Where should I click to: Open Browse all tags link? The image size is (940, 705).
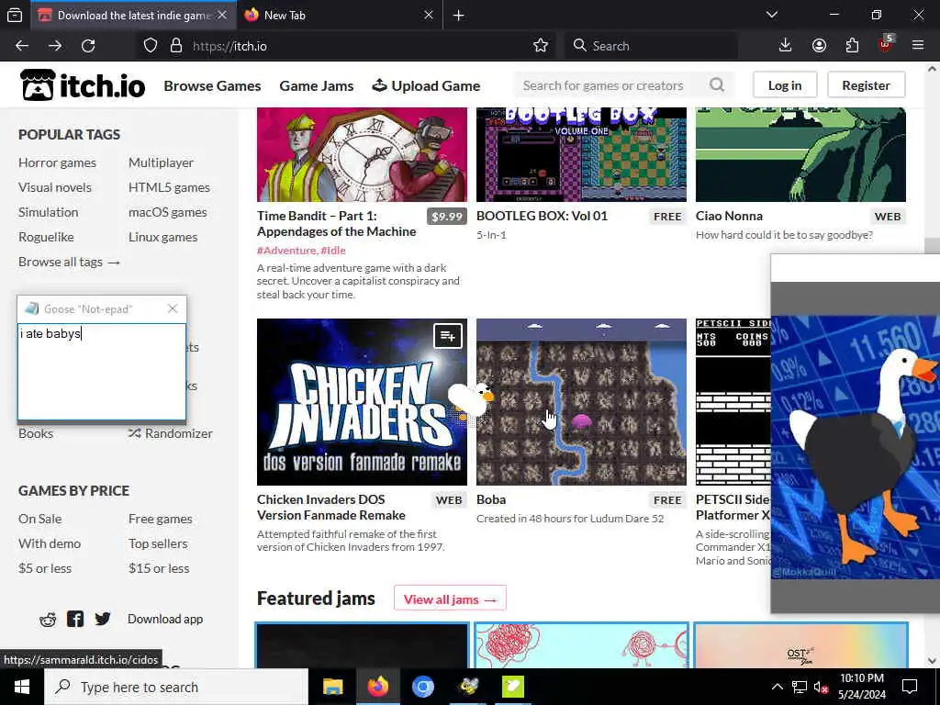[x=69, y=262]
